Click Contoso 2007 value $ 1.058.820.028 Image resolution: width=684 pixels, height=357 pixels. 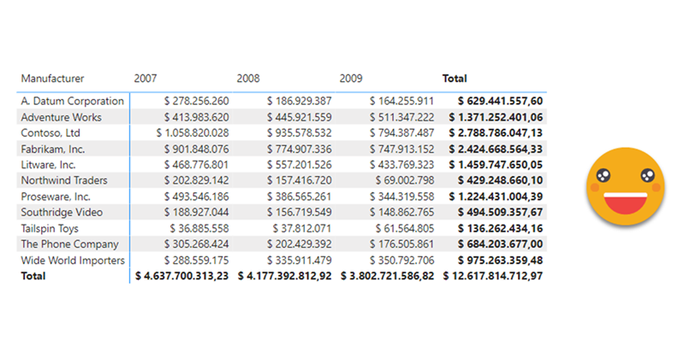[193, 133]
